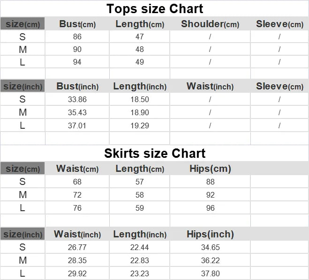Select the waist inch value 26.77
Viewport: 309px width, 280px height.
(77, 247)
